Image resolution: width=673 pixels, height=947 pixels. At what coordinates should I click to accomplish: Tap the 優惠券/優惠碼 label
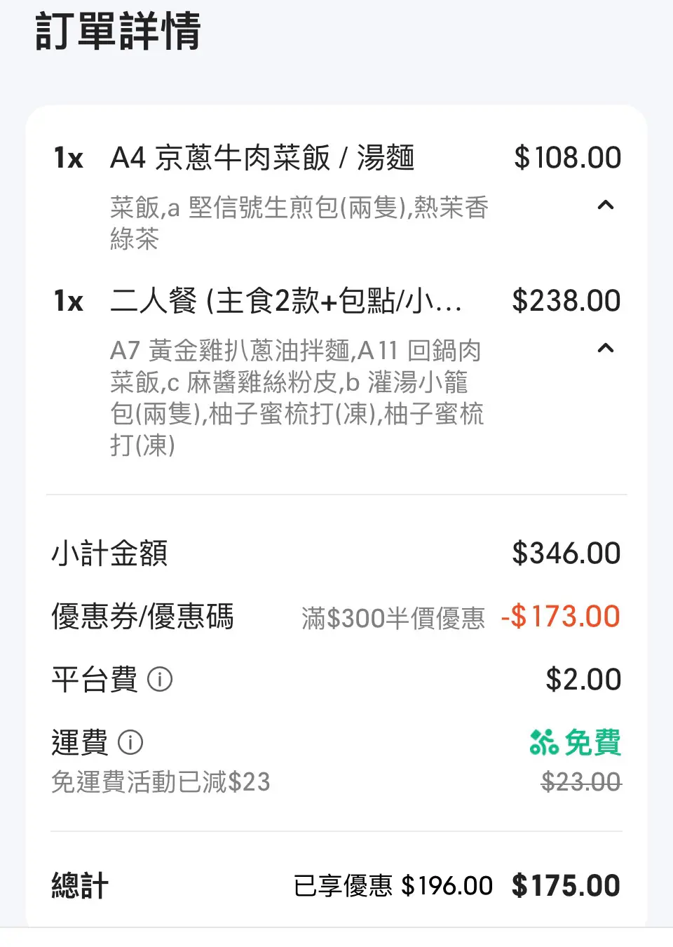point(142,617)
